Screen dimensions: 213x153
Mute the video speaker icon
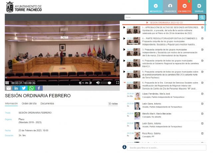[x=98, y=83]
